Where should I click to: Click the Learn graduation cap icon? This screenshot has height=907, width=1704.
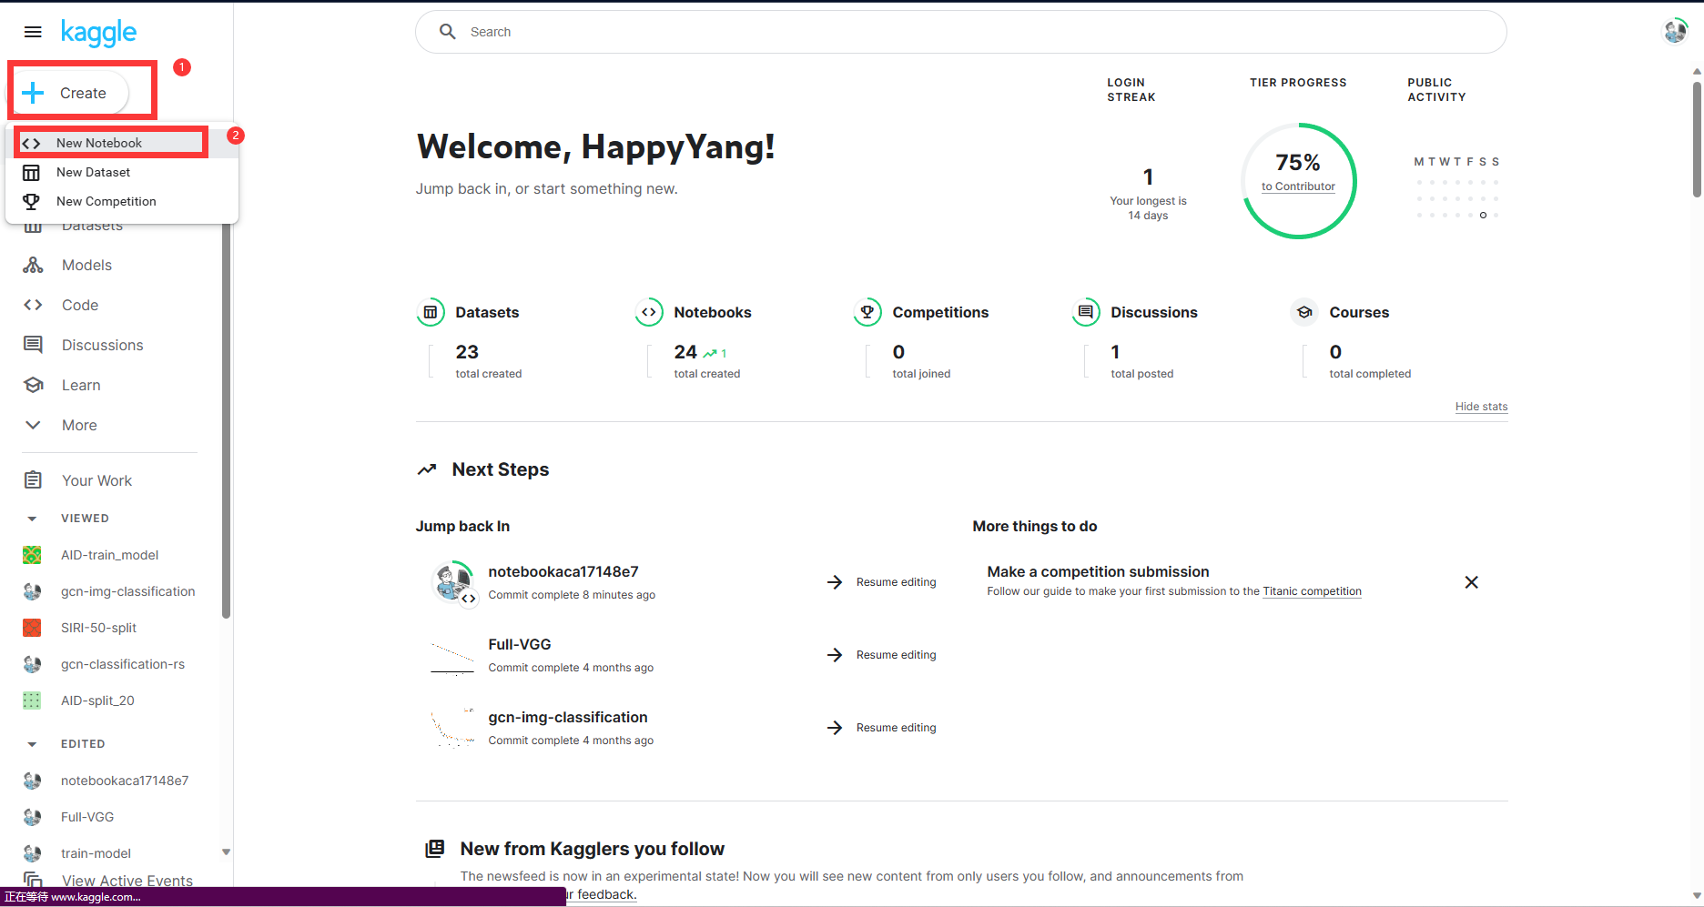tap(33, 385)
